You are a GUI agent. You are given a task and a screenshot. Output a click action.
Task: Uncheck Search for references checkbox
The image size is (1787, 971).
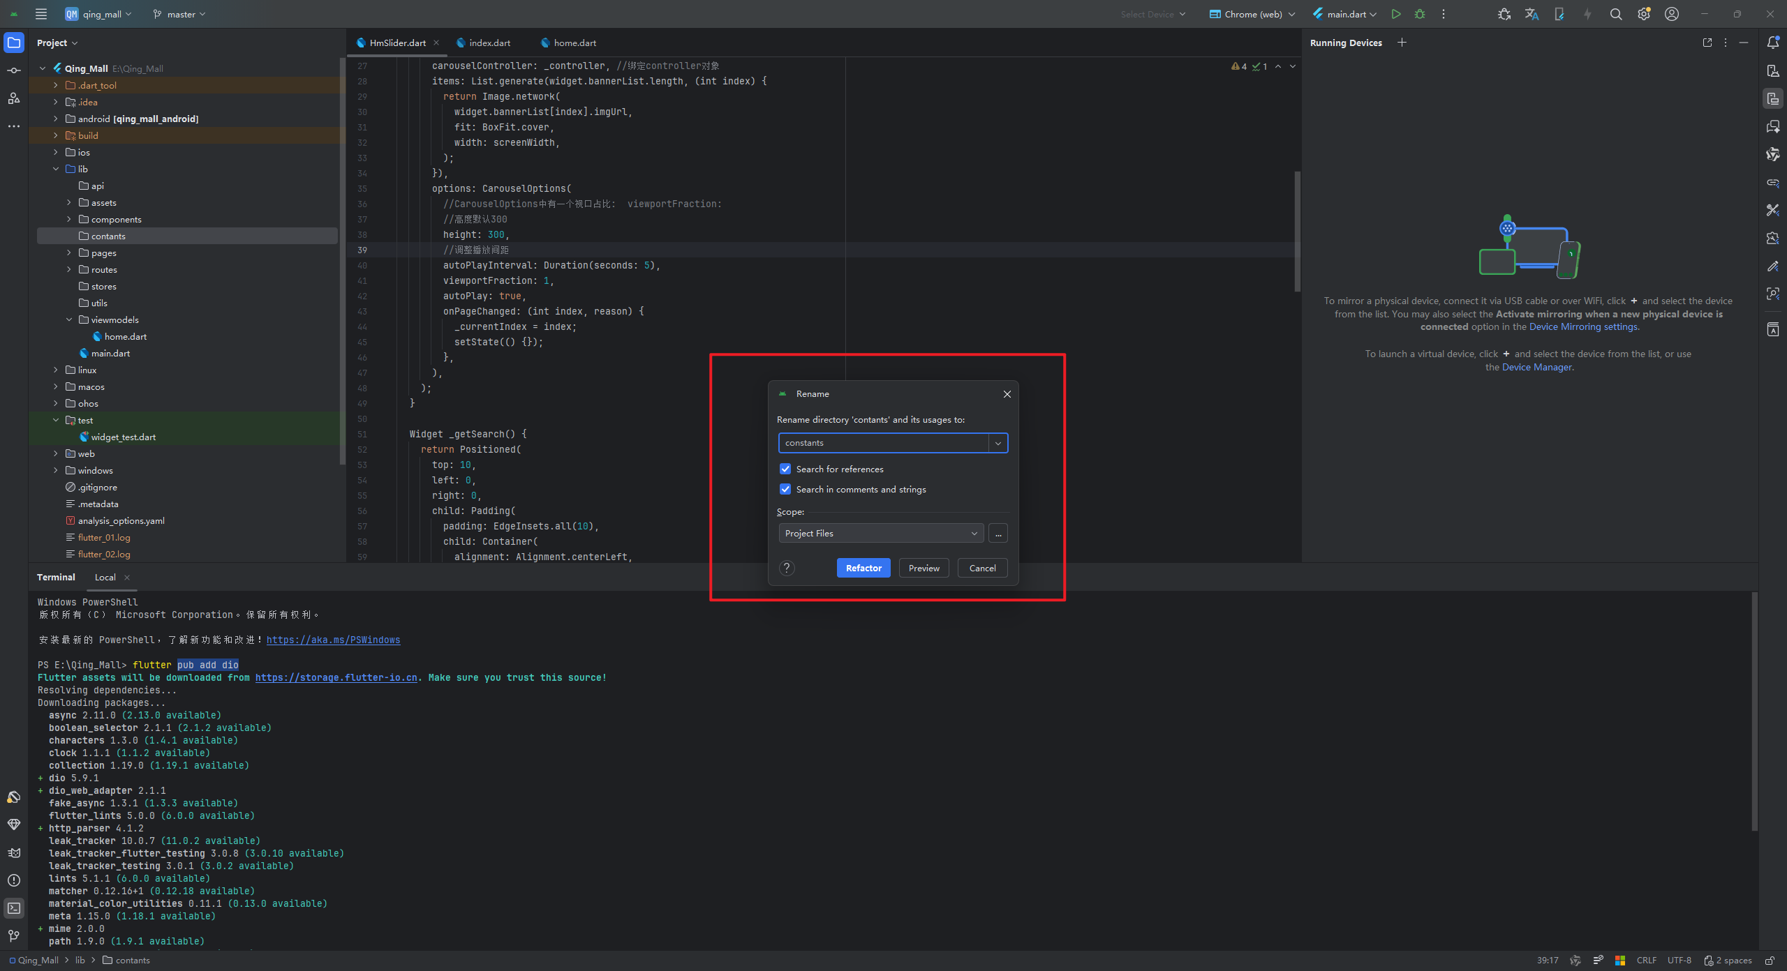click(785, 469)
